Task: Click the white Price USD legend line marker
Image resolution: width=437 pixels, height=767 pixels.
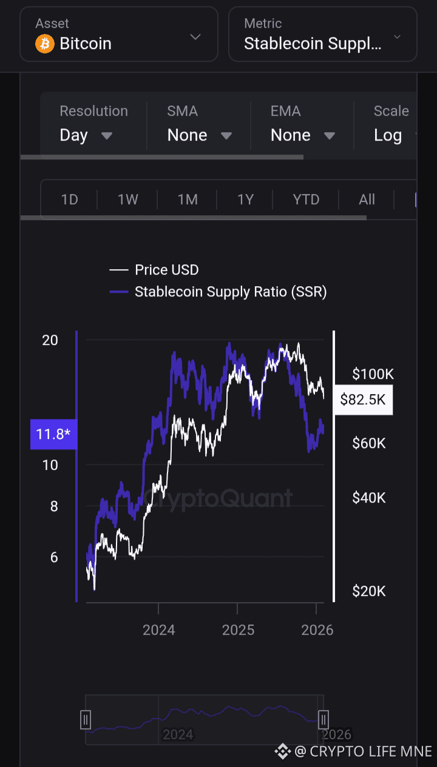Action: coord(119,270)
